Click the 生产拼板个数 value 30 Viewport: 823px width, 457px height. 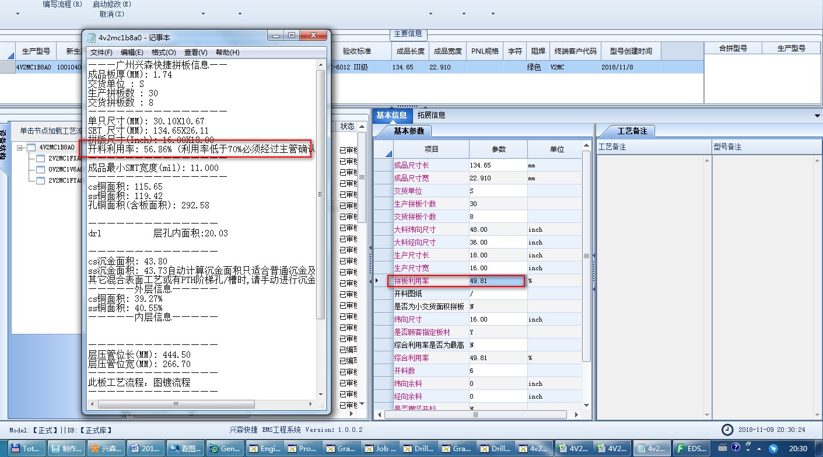(x=498, y=204)
